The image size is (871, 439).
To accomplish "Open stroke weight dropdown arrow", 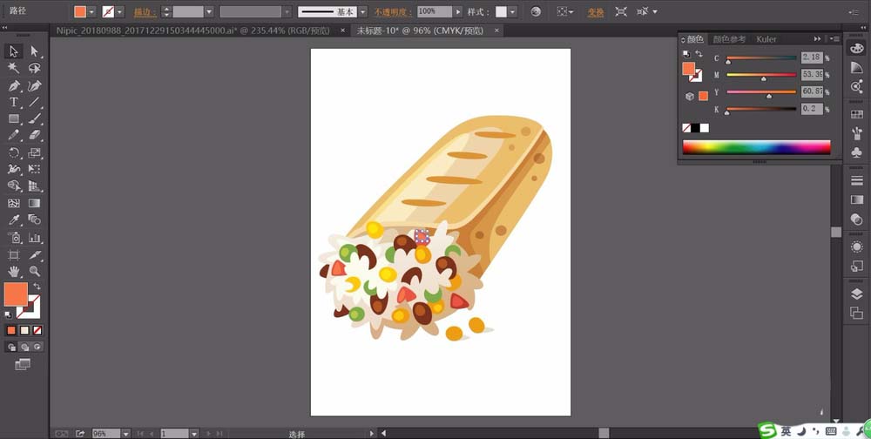I will (x=209, y=11).
